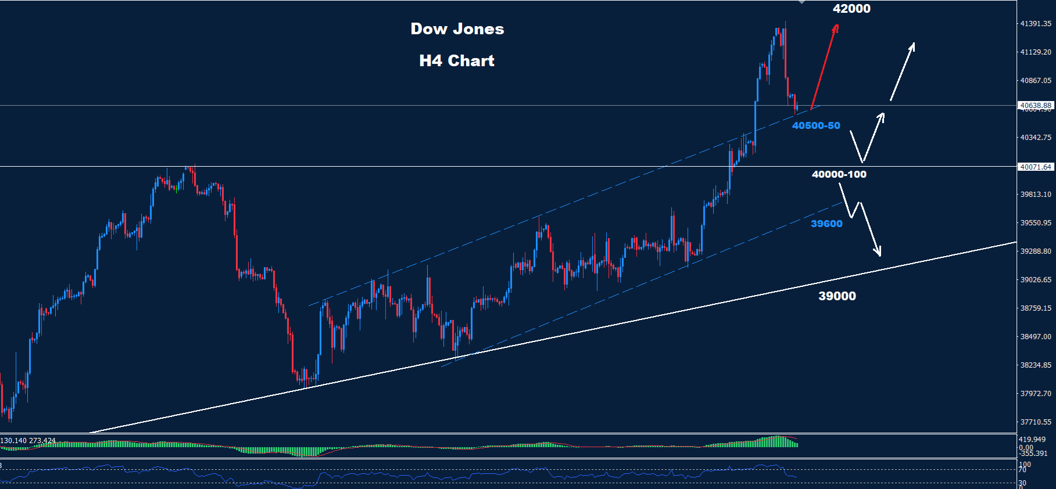Click the 39000 trendline label

click(837, 296)
